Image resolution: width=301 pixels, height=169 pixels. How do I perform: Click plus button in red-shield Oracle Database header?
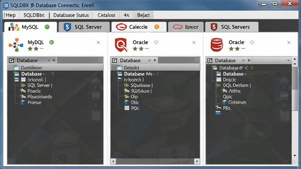point(155,60)
